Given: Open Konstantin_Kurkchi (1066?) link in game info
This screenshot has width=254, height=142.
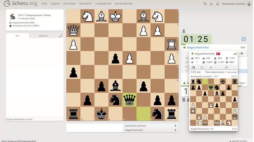Looking at the screenshot, I should (26, 26).
